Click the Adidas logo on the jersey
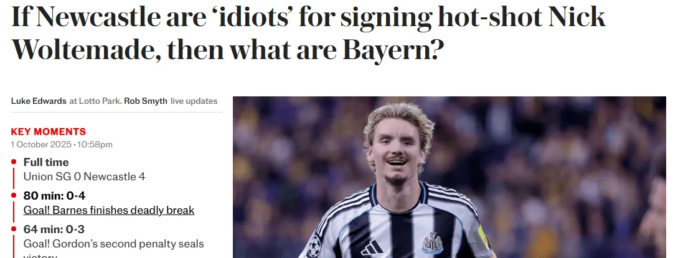This screenshot has height=258, width=673. point(372,247)
